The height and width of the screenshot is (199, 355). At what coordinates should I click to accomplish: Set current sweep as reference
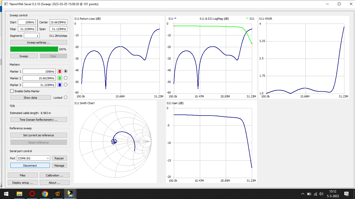39,135
